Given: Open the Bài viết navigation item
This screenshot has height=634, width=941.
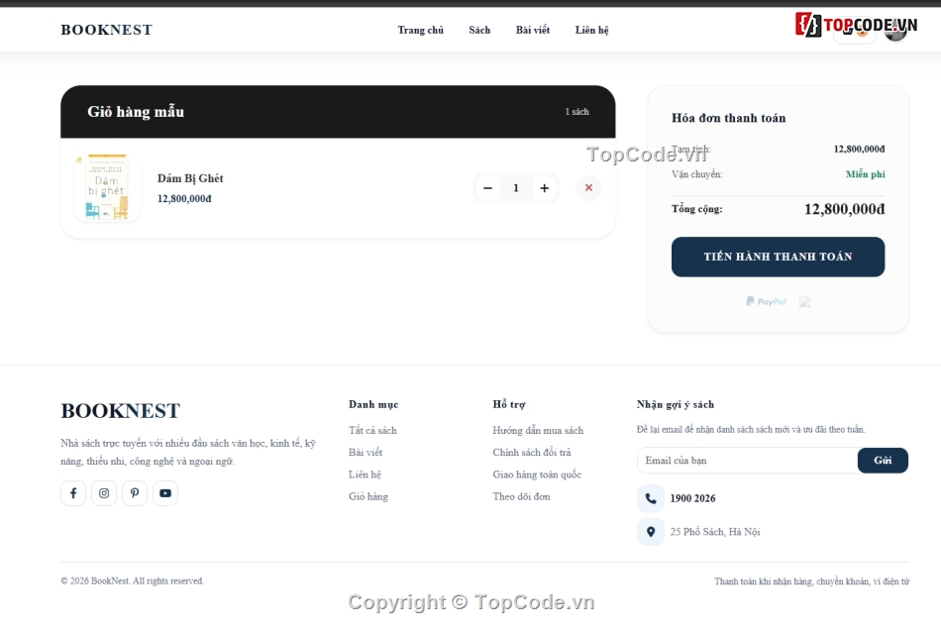Looking at the screenshot, I should [x=533, y=30].
